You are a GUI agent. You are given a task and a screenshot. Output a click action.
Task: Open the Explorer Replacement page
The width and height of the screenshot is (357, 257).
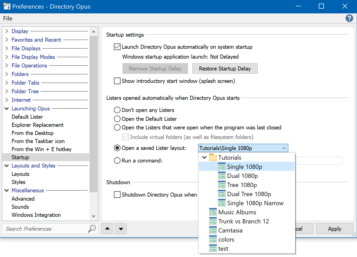[38, 125]
